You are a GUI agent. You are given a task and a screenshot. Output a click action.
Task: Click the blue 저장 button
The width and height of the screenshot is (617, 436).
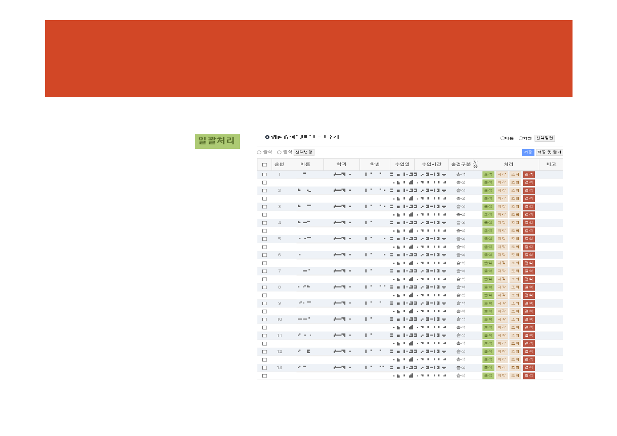528,152
